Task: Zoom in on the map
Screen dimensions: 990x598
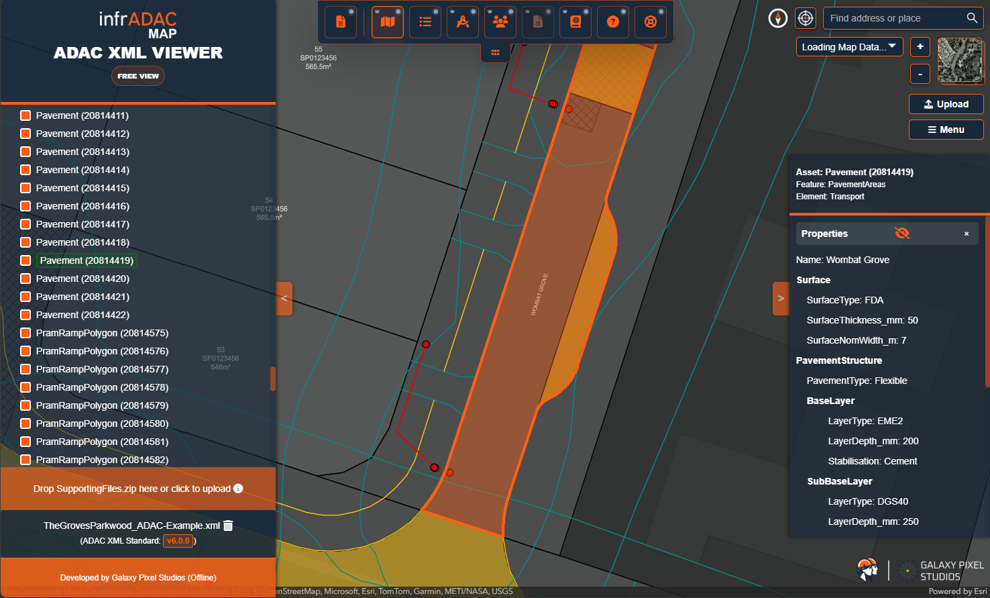Action: pyautogui.click(x=920, y=46)
